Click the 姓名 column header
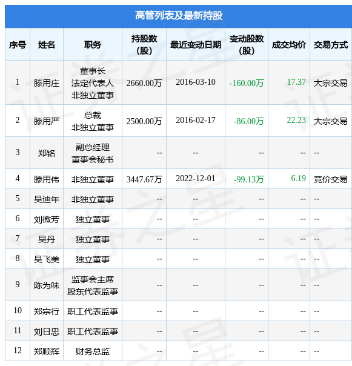 point(47,44)
